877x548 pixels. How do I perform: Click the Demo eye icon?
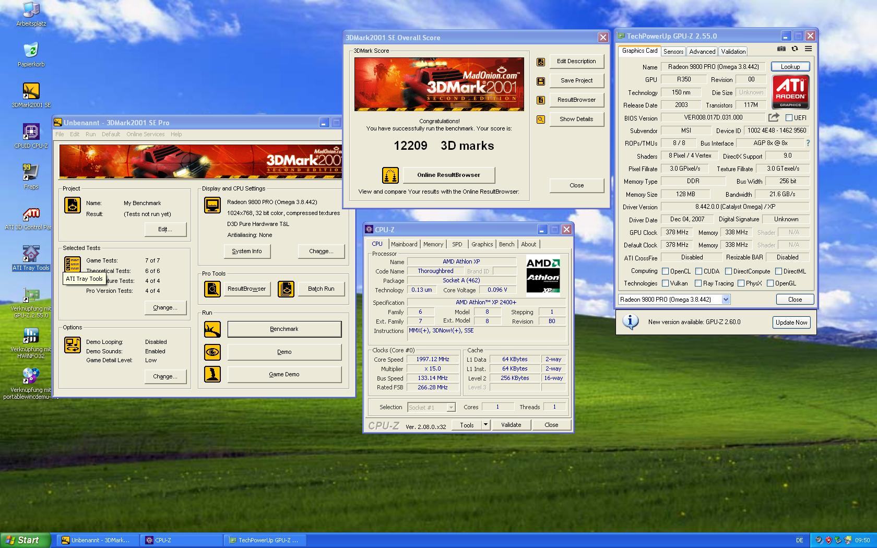coord(212,352)
